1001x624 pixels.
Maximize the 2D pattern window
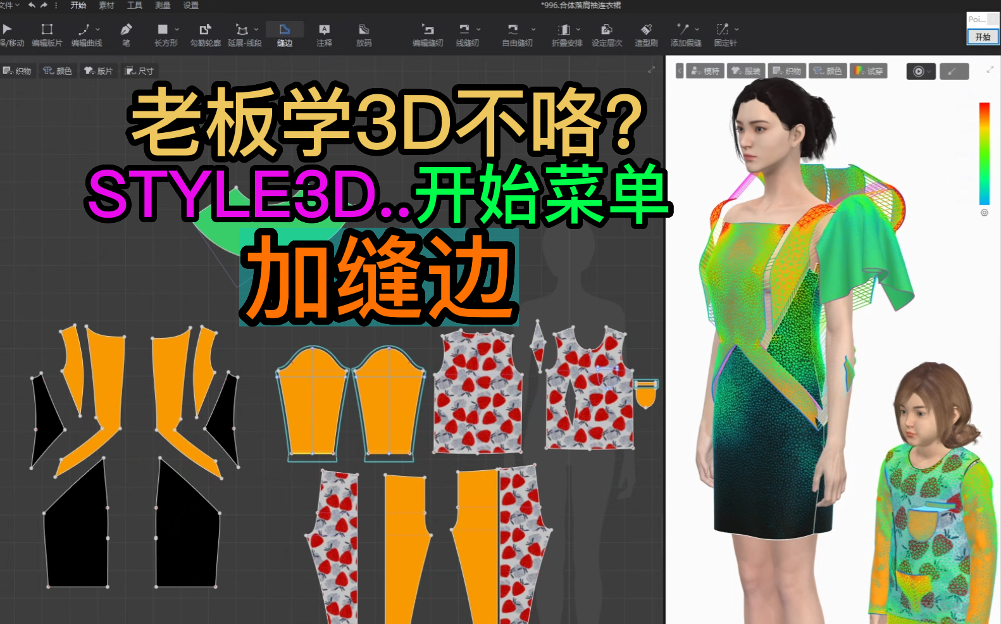[651, 70]
